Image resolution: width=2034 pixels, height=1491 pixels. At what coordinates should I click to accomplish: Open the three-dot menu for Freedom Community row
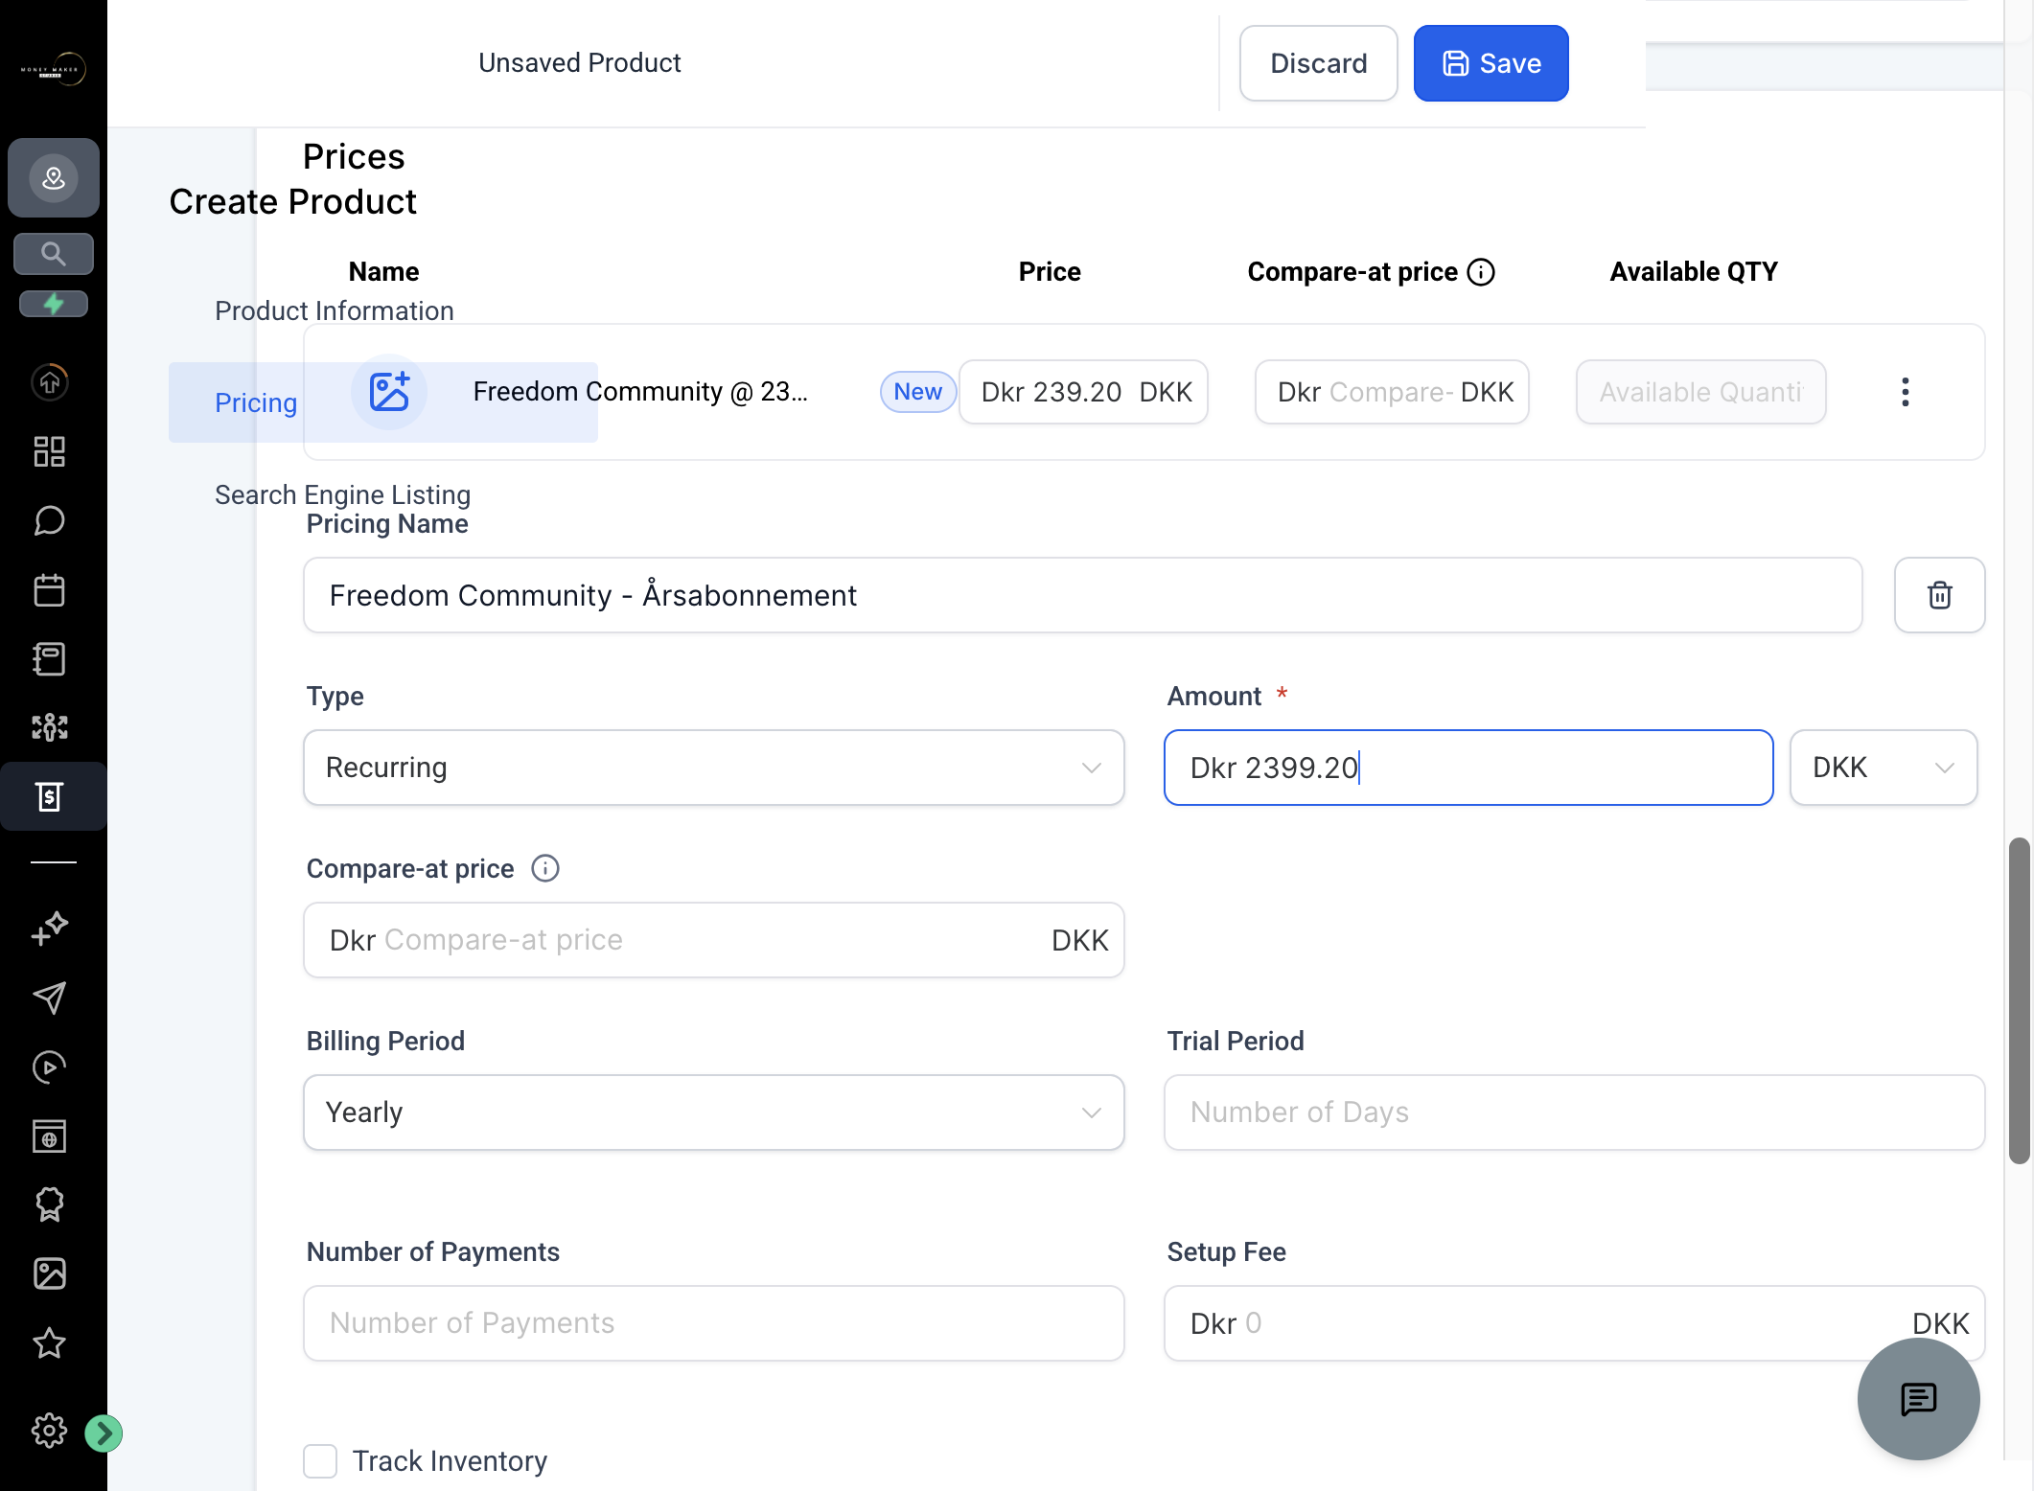1905,392
